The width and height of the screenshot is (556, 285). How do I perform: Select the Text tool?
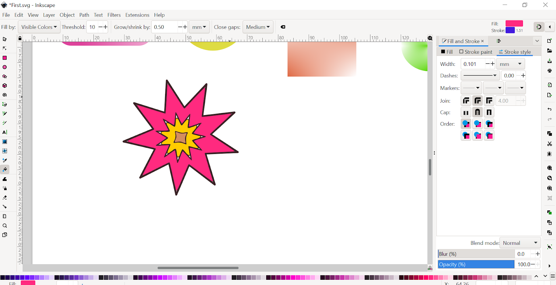[5, 132]
